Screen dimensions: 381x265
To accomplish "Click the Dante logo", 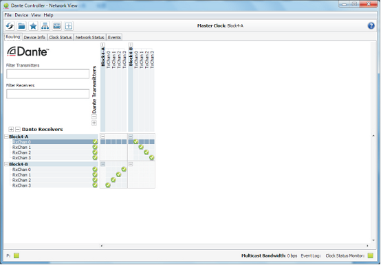I will tap(28, 51).
